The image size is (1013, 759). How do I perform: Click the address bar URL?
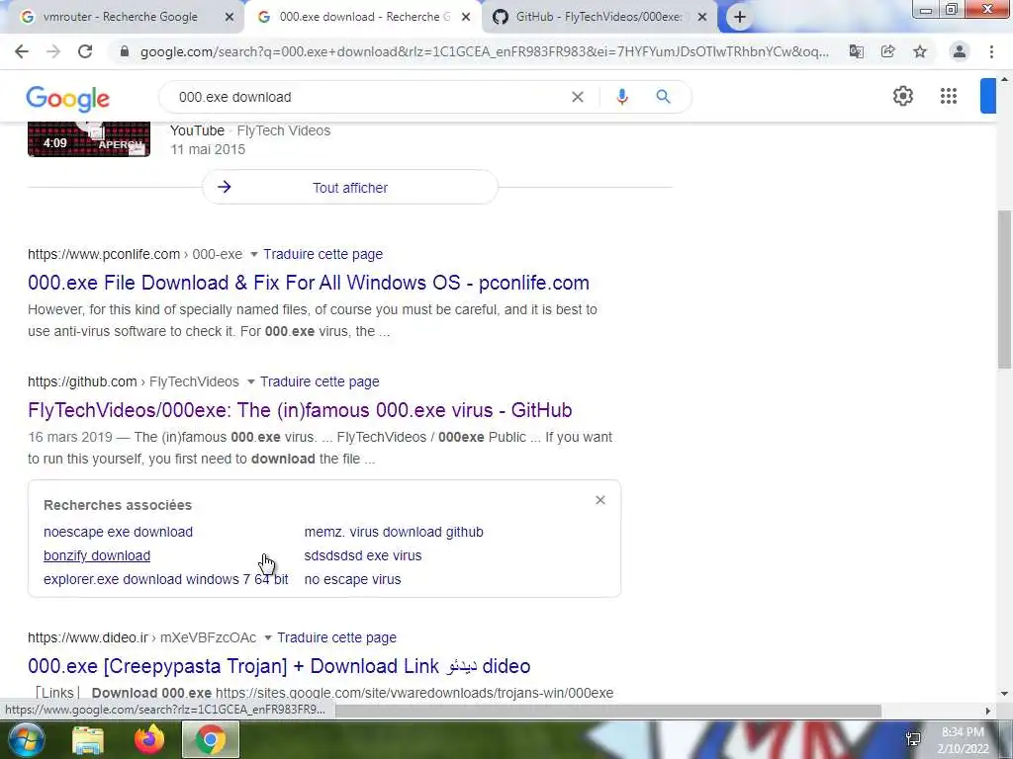pyautogui.click(x=485, y=51)
